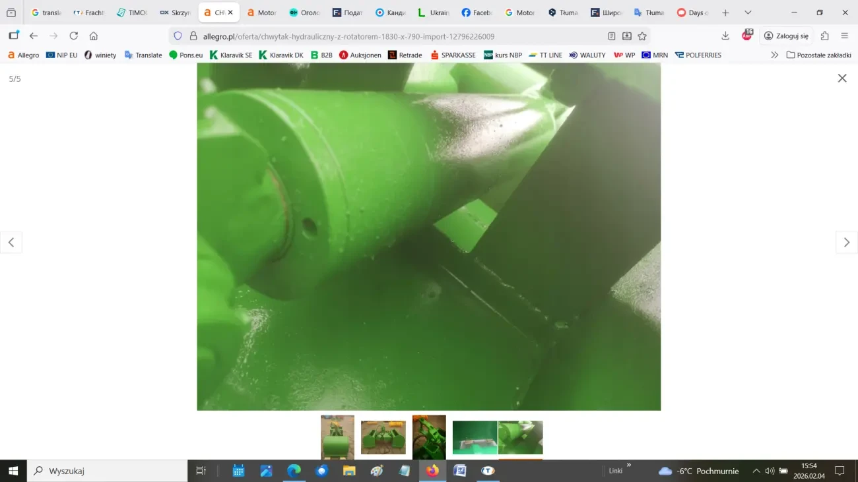The width and height of the screenshot is (858, 482).
Task: Open Firefox extensions puzzle icon
Action: (824, 36)
